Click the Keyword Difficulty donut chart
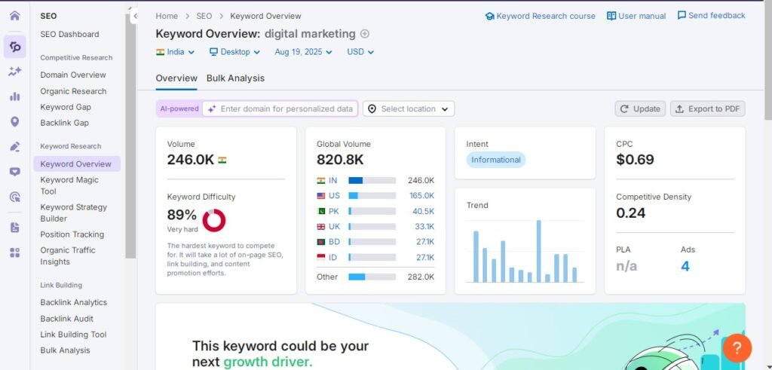This screenshot has width=772, height=370. tap(213, 221)
